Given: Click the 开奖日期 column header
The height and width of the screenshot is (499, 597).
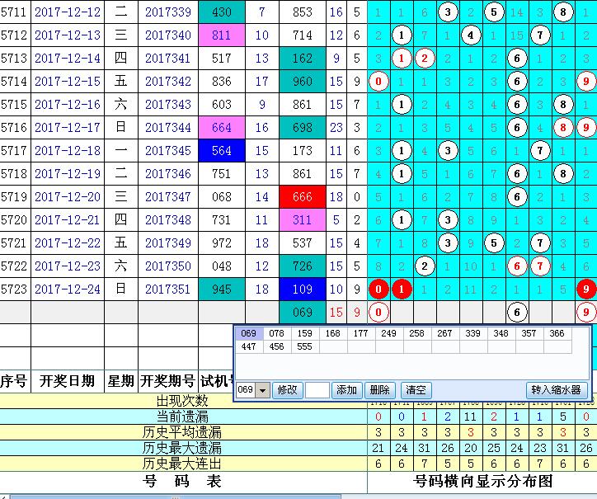Looking at the screenshot, I should tap(68, 382).
